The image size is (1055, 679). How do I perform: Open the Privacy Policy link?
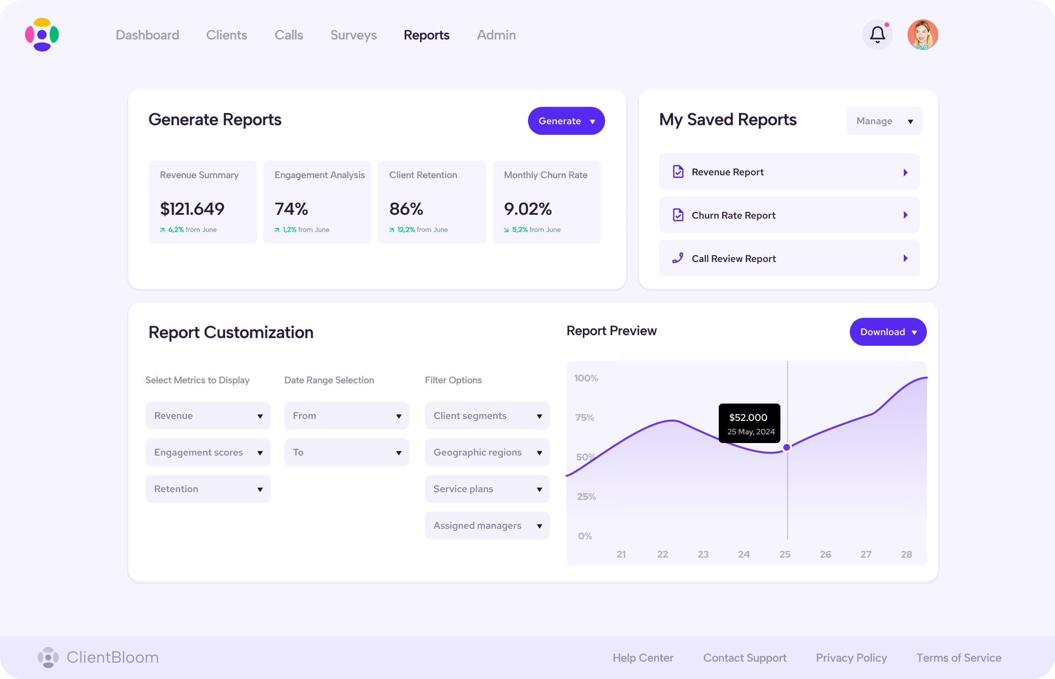click(x=851, y=658)
